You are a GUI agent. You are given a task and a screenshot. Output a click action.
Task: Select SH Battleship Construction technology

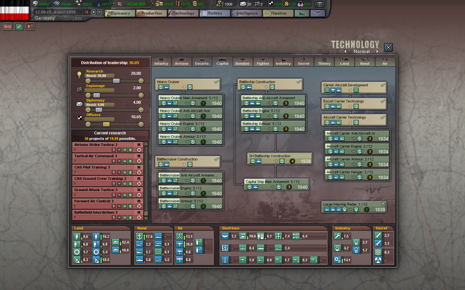(x=280, y=159)
